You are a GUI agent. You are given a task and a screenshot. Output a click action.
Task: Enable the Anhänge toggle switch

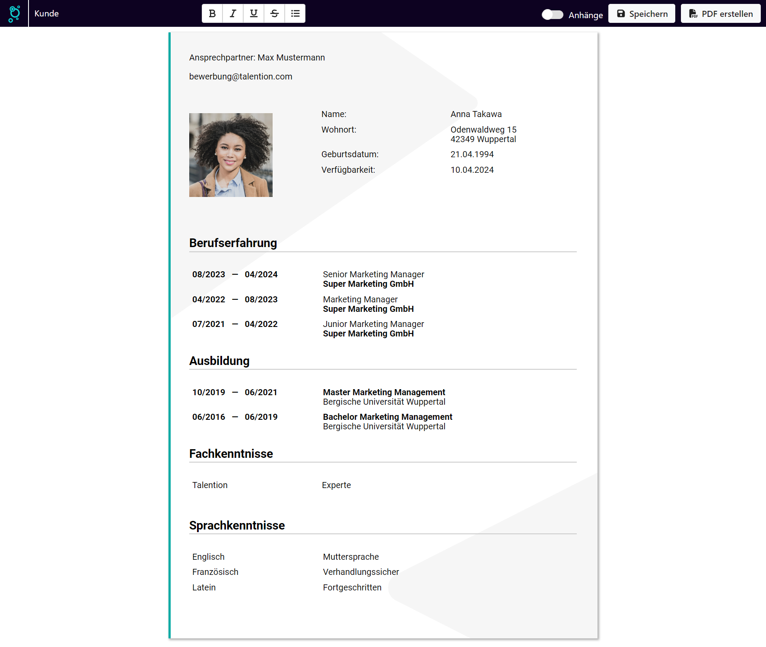tap(552, 15)
